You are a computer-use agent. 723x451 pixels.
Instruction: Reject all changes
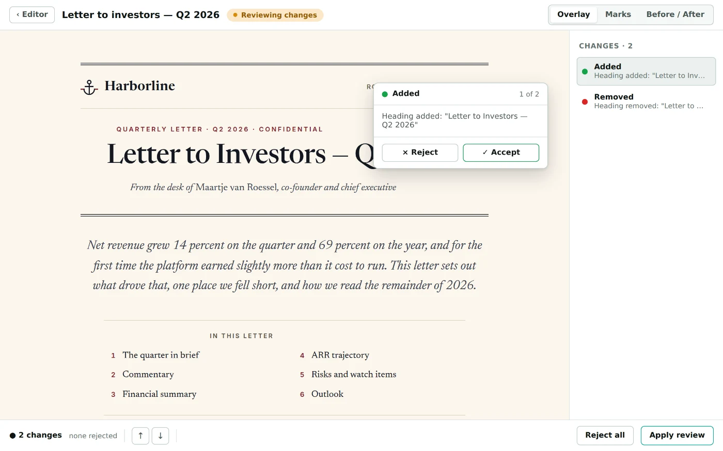[605, 436]
